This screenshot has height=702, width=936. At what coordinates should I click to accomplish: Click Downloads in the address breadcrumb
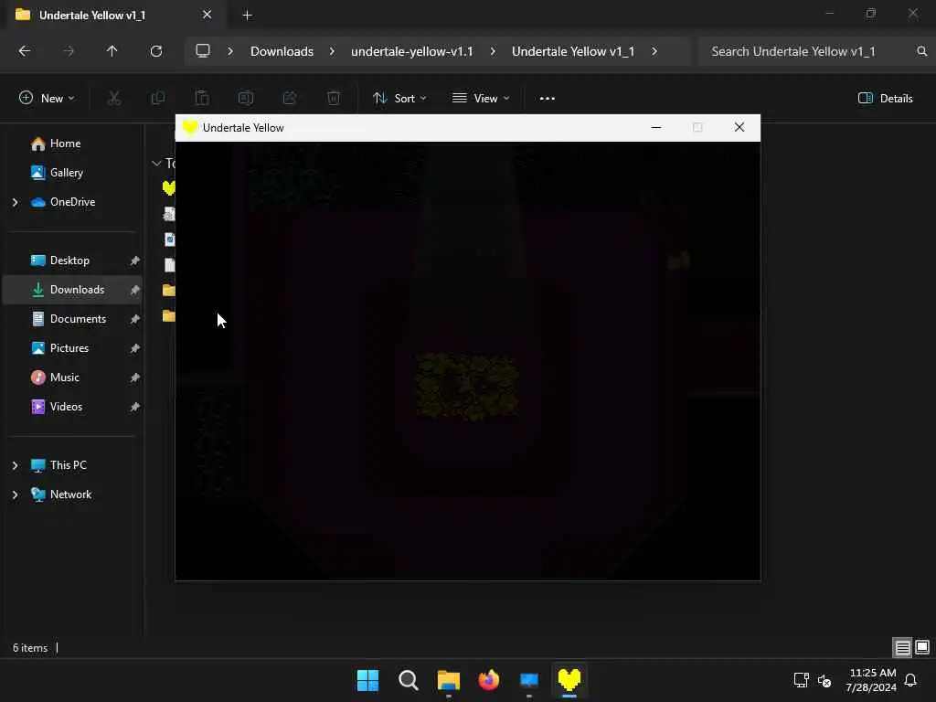282,51
